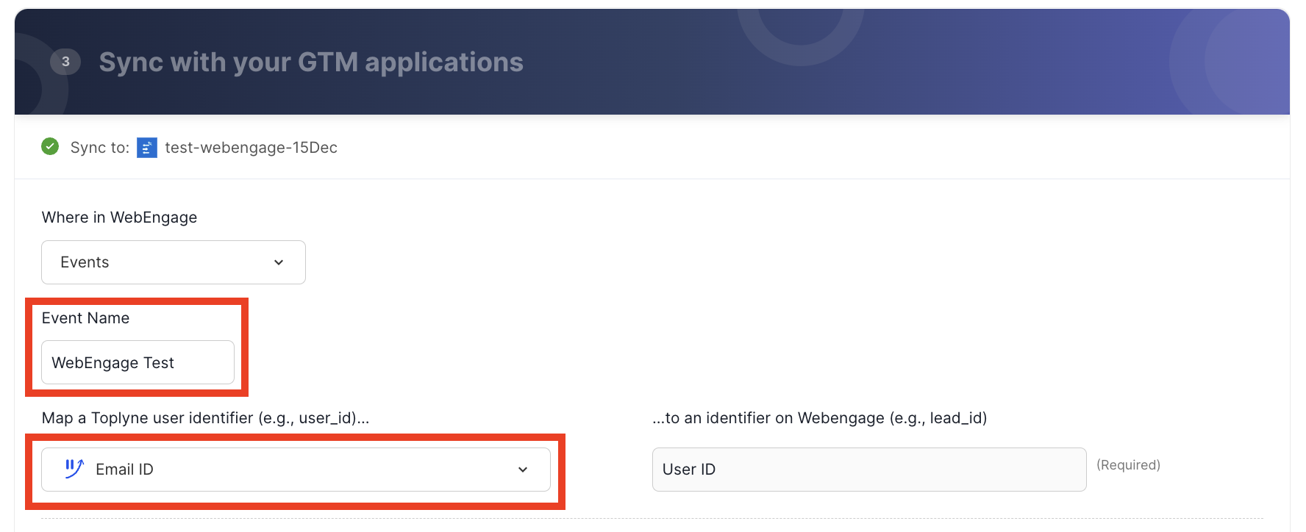1306x532 pixels.
Task: Focus the Event Name input containing WebEngage Test
Action: (138, 362)
